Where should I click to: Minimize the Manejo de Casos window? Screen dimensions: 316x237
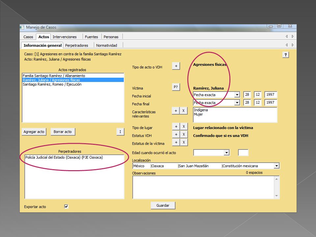click(271, 26)
